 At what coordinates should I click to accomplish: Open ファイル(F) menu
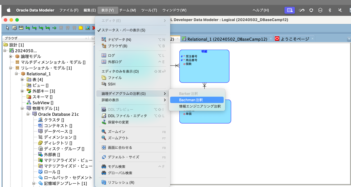pos(69,10)
